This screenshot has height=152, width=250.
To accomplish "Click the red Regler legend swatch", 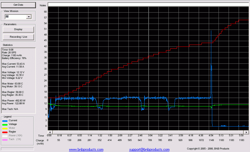I will tap(5, 132).
